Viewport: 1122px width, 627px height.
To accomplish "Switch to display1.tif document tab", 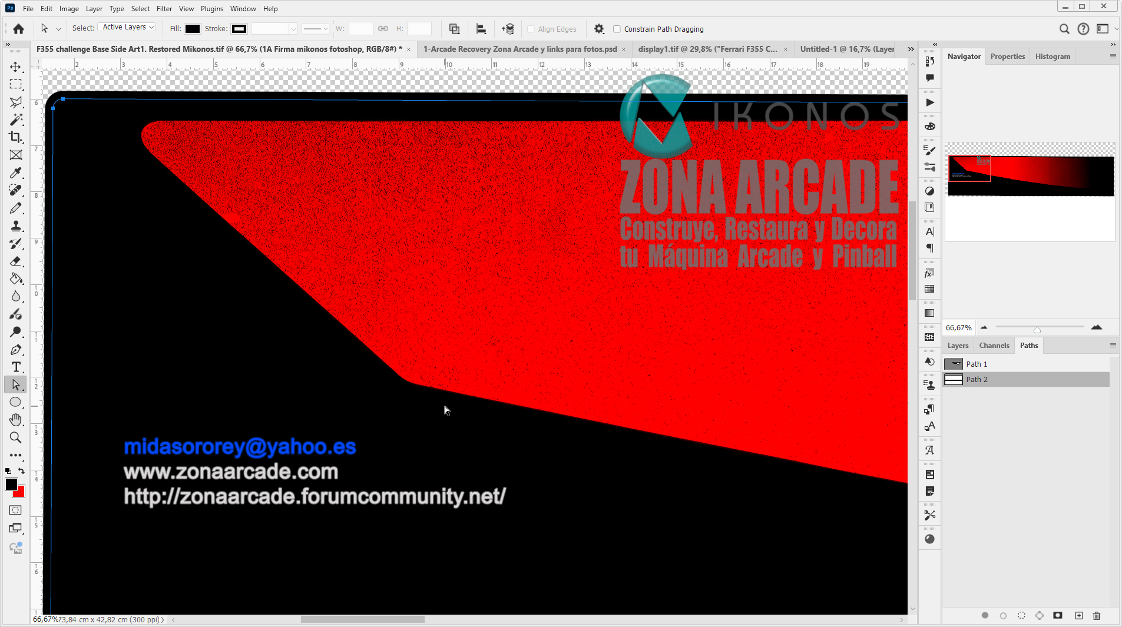I will [707, 49].
